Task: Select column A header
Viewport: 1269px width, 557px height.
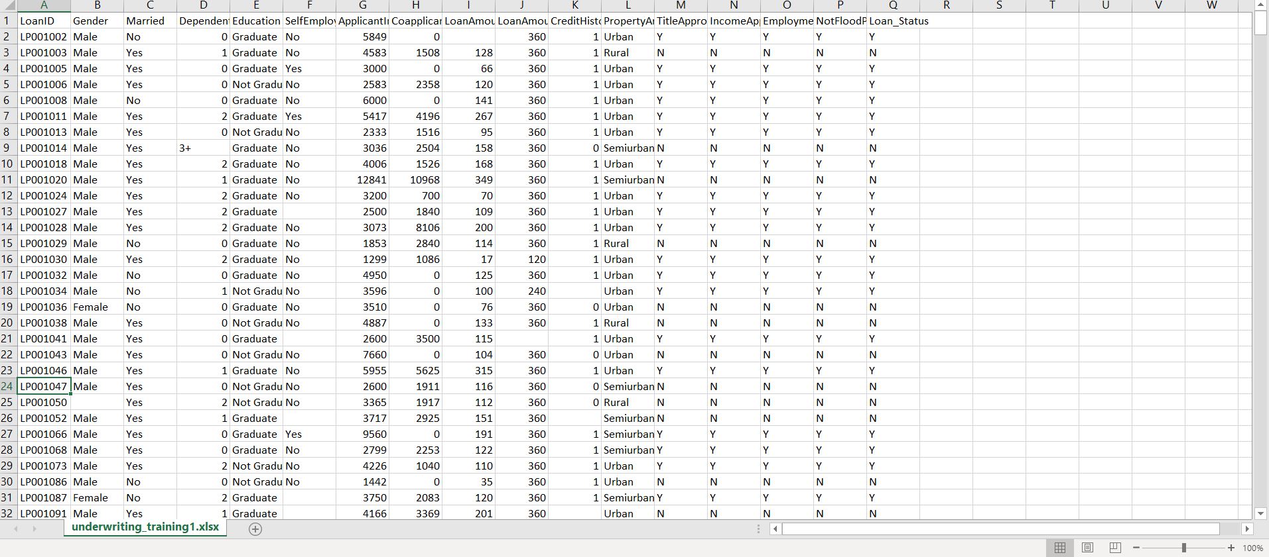Action: point(44,5)
